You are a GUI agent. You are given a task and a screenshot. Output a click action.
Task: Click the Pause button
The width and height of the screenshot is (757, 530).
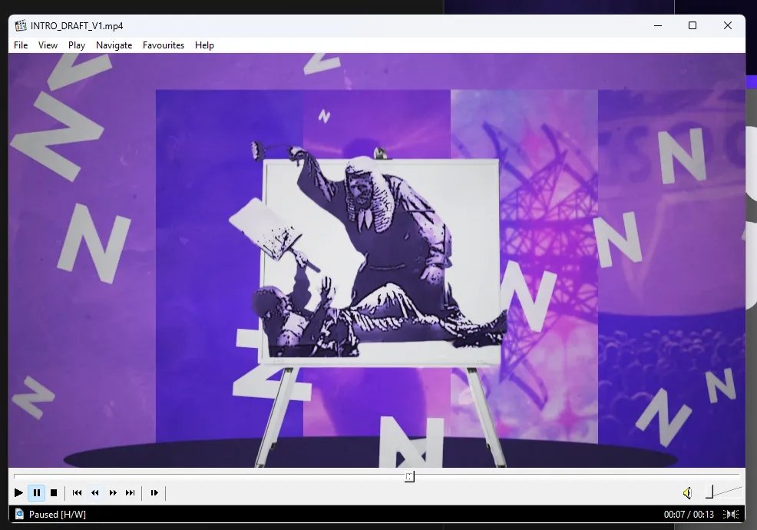coord(37,493)
